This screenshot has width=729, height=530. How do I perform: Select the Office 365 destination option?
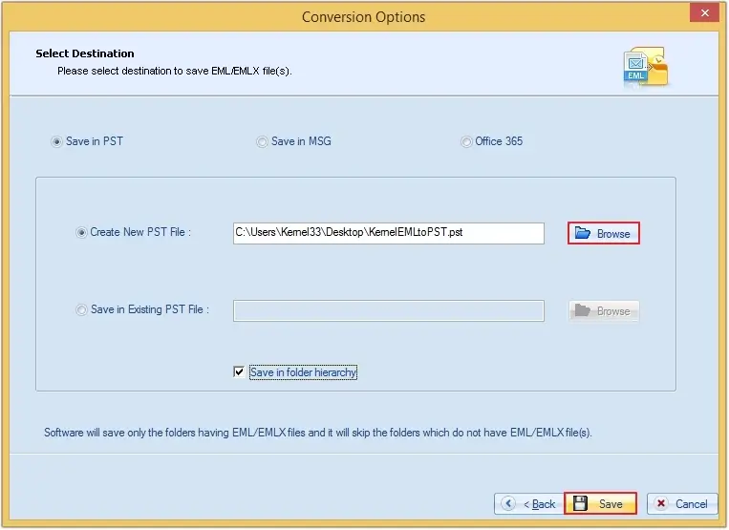click(466, 141)
